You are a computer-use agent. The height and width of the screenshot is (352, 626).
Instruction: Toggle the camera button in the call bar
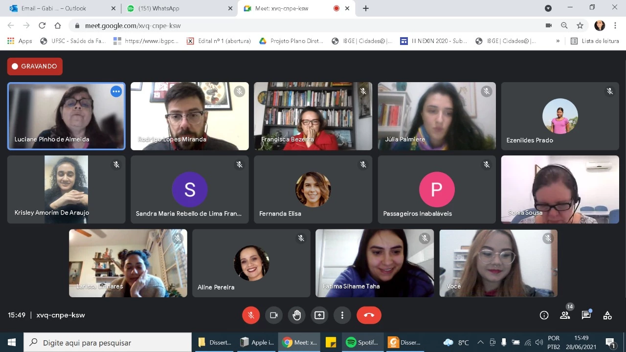point(274,315)
